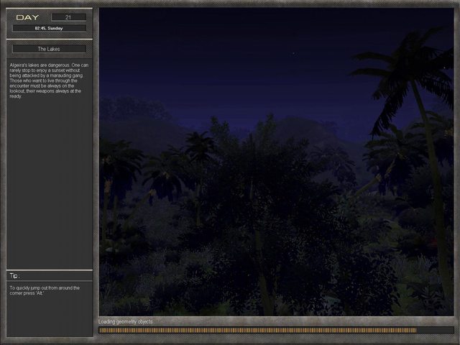Click the night jungle preview image

tap(276, 162)
